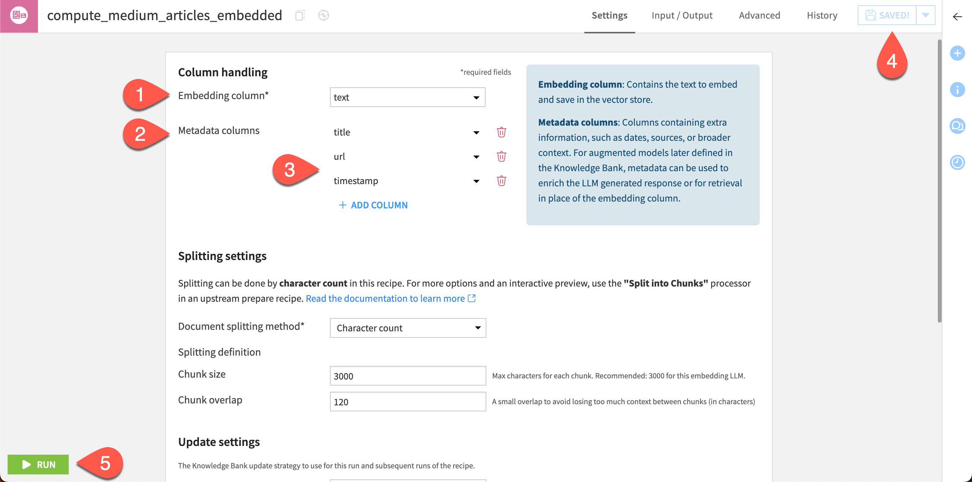Open the title metadata column dropdown

coord(407,132)
